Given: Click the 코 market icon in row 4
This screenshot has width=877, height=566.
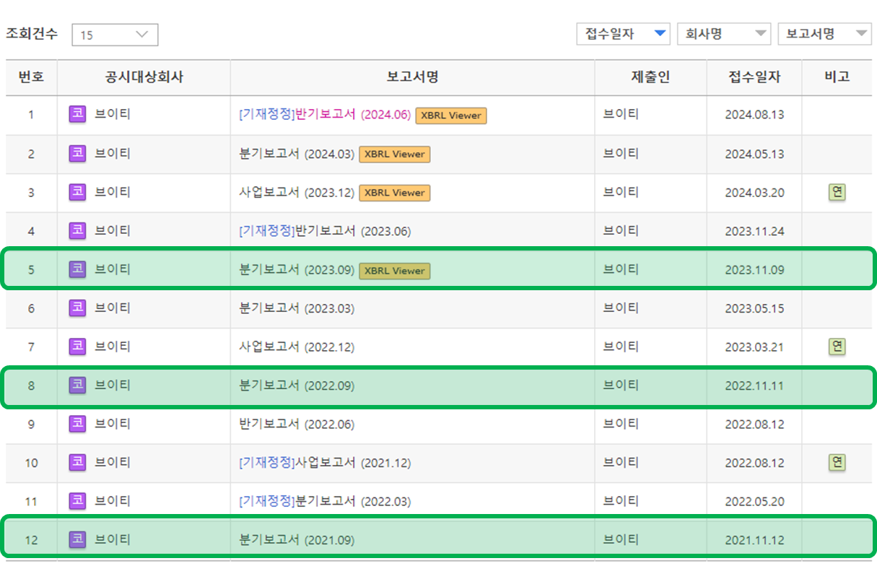Looking at the screenshot, I should pyautogui.click(x=77, y=230).
